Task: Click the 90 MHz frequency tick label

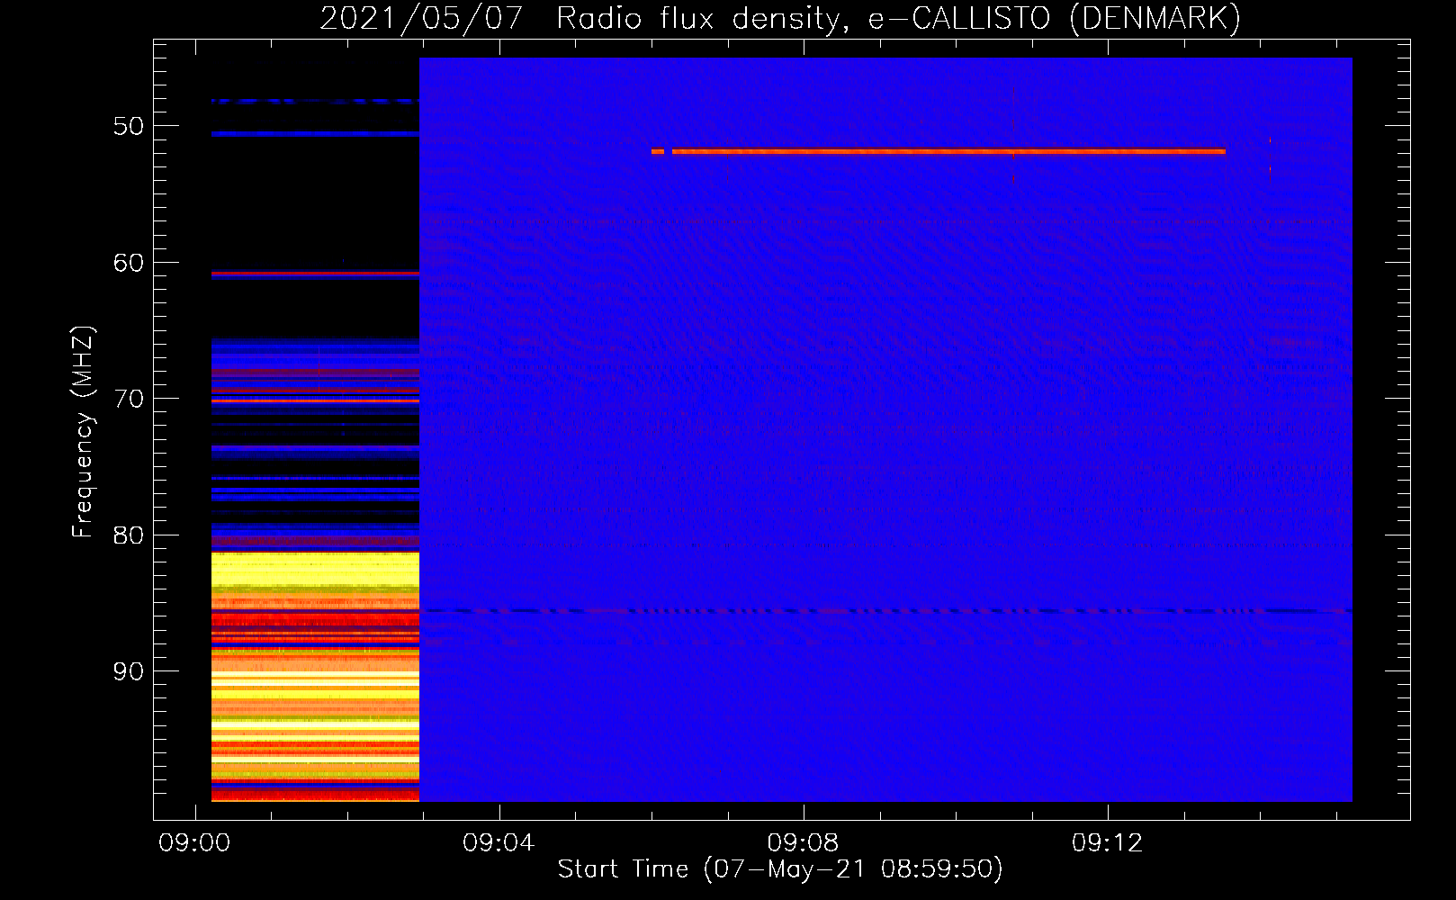Action: [x=129, y=671]
